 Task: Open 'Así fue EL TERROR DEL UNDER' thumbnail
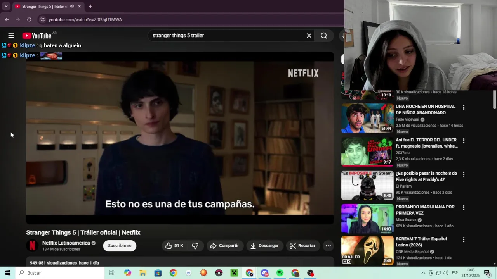367,152
